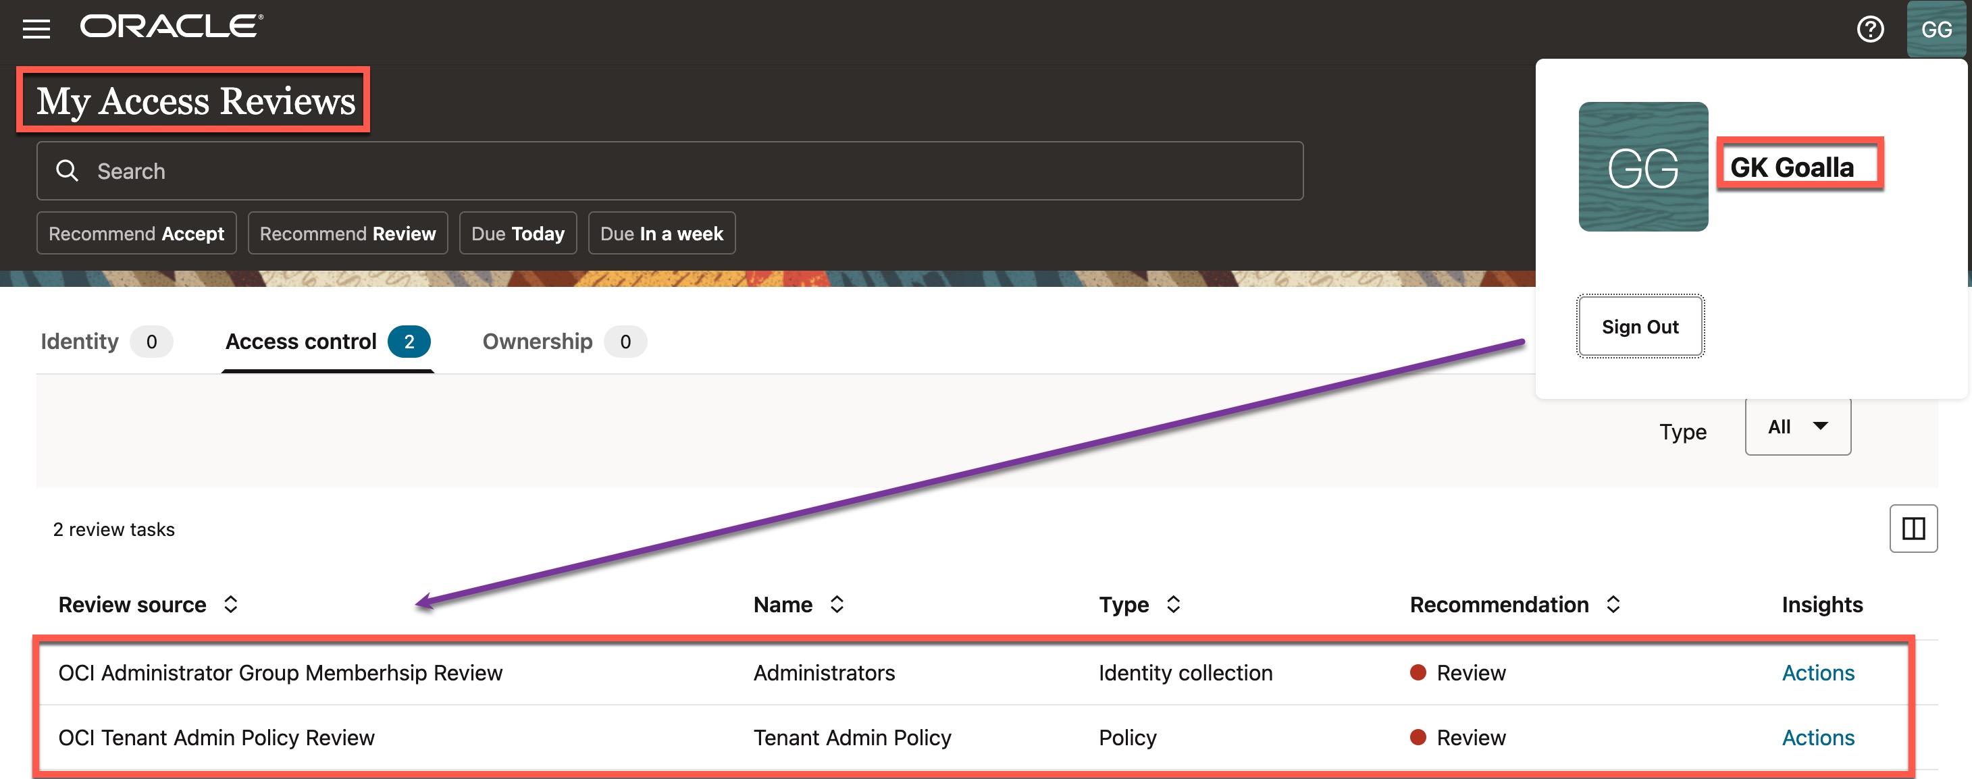The height and width of the screenshot is (779, 1972).
Task: Toggle the Due In a week filter
Action: [x=661, y=234]
